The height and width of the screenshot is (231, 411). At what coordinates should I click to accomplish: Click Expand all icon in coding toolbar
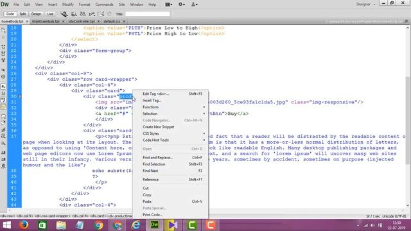3,60
